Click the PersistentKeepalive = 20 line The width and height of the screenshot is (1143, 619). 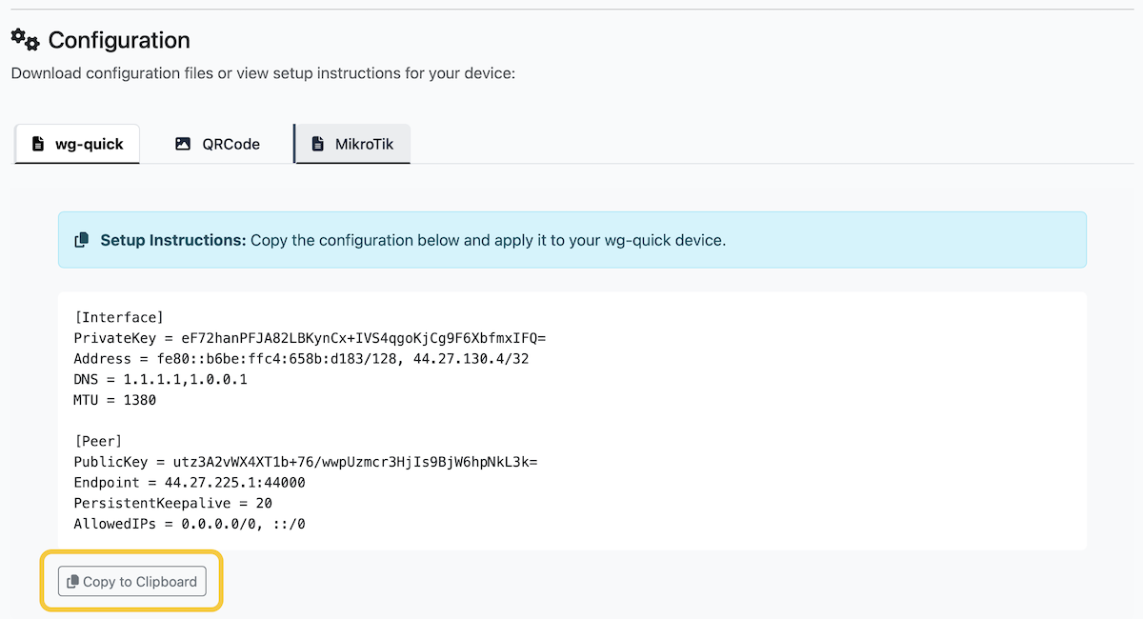click(172, 503)
